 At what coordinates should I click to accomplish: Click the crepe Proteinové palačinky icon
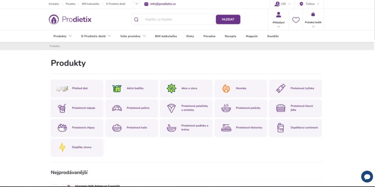(x=172, y=108)
